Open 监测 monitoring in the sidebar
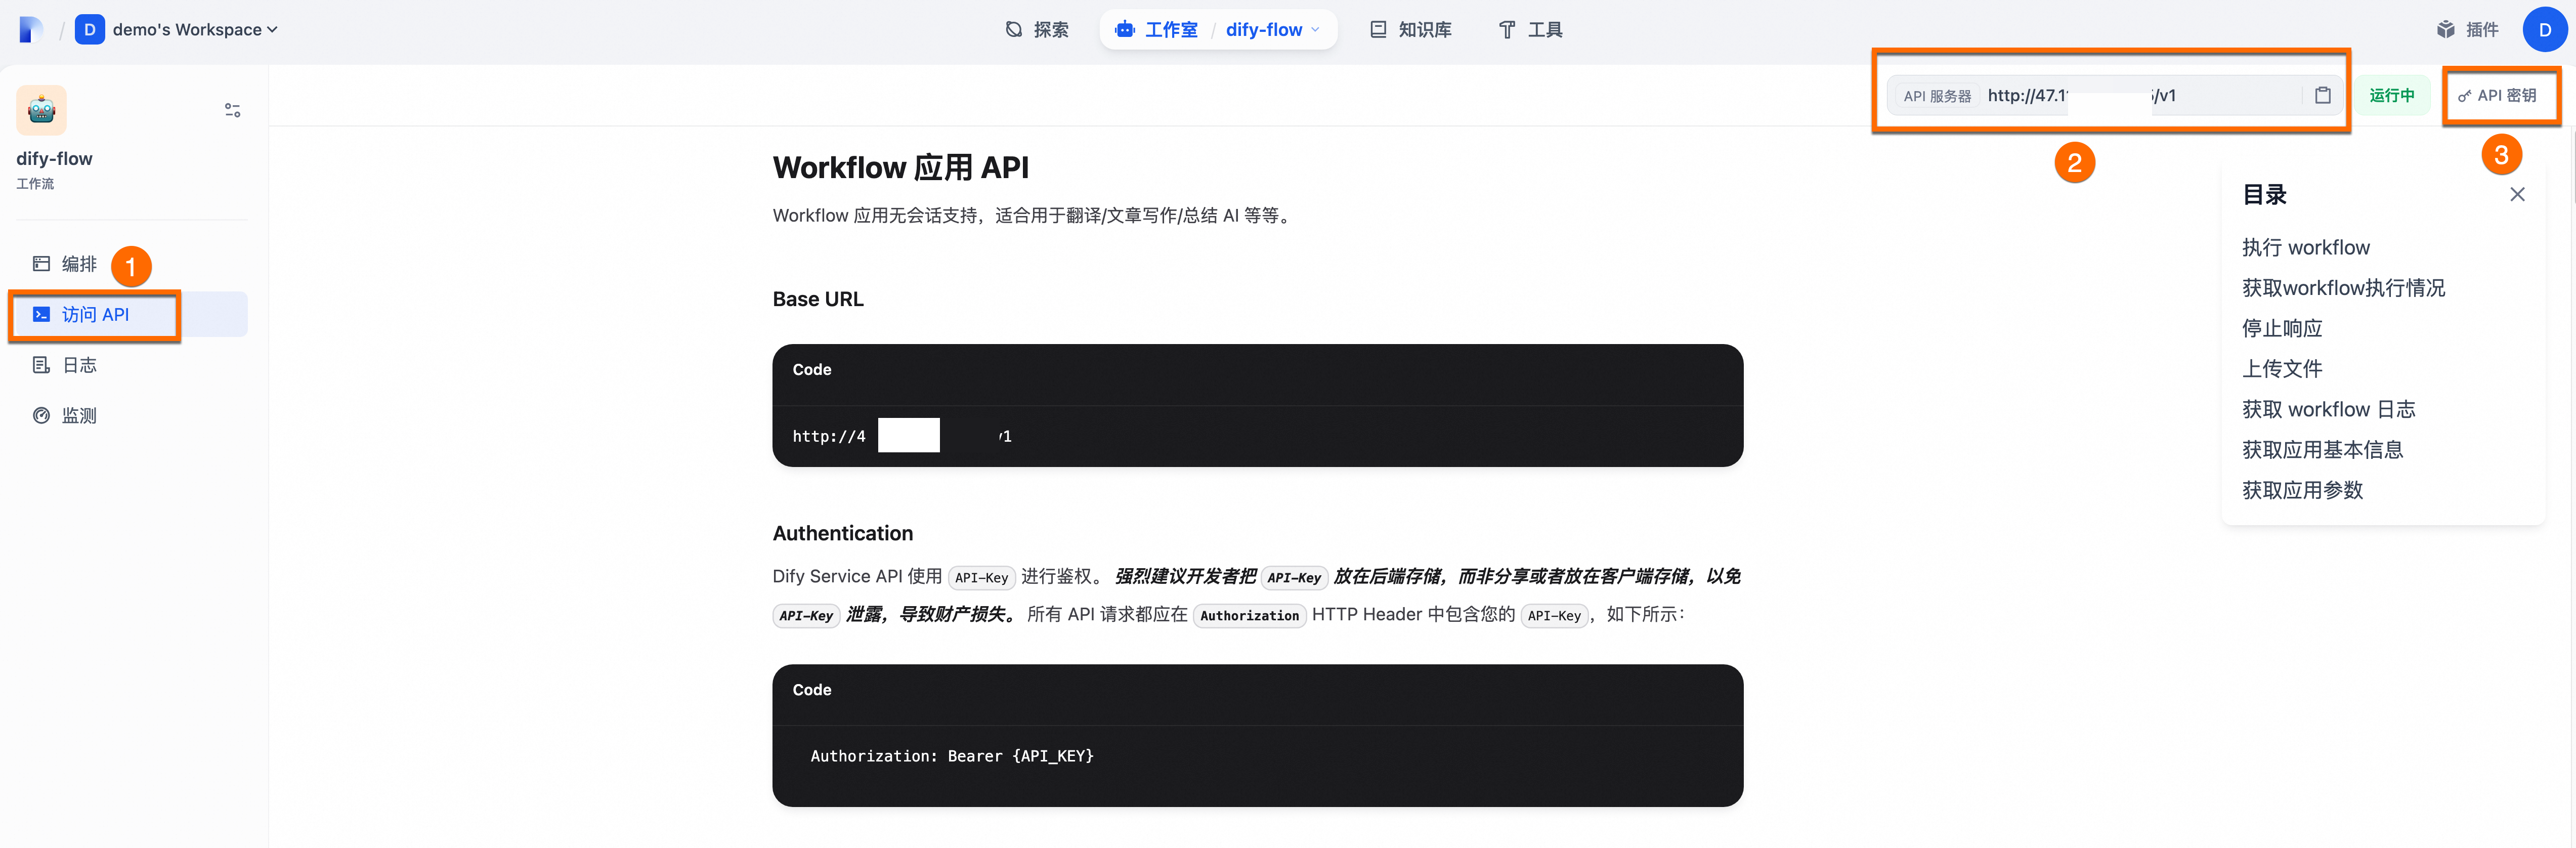The width and height of the screenshot is (2576, 848). [79, 415]
